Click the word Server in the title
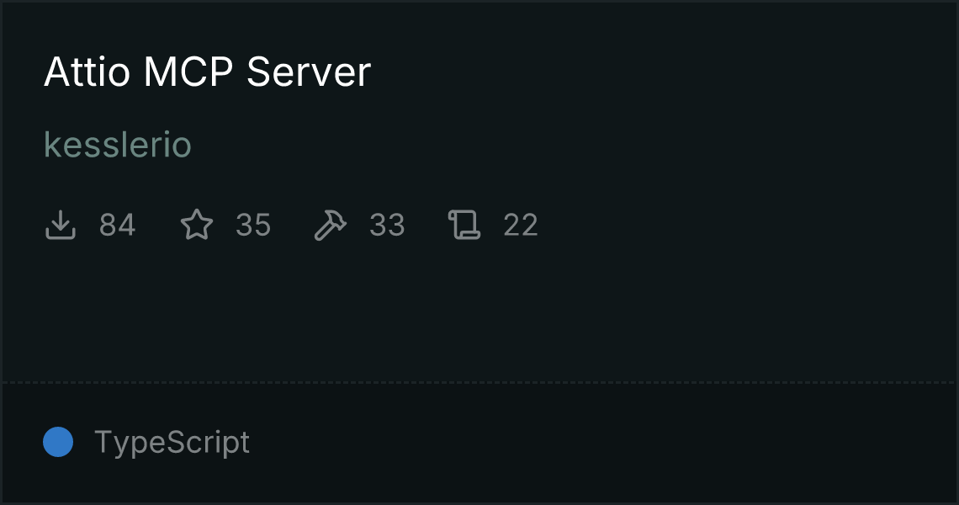This screenshot has width=959, height=505. [308, 72]
